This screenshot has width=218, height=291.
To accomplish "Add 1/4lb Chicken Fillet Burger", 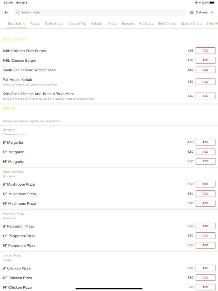I will 205,51.
